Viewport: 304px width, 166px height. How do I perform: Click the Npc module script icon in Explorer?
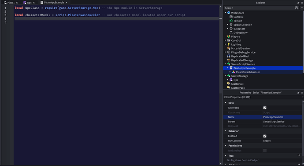[x=231, y=80]
